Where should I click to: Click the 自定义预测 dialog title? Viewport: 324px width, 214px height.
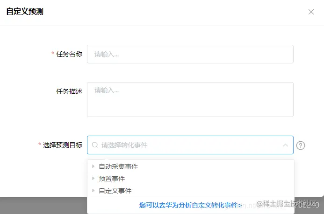coord(25,12)
